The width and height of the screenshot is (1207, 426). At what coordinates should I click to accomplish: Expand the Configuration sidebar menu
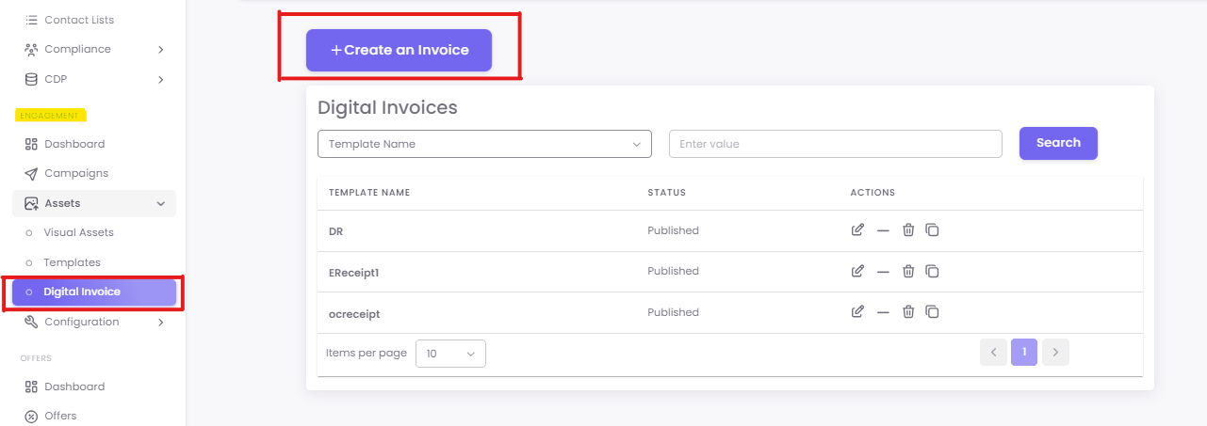click(94, 322)
